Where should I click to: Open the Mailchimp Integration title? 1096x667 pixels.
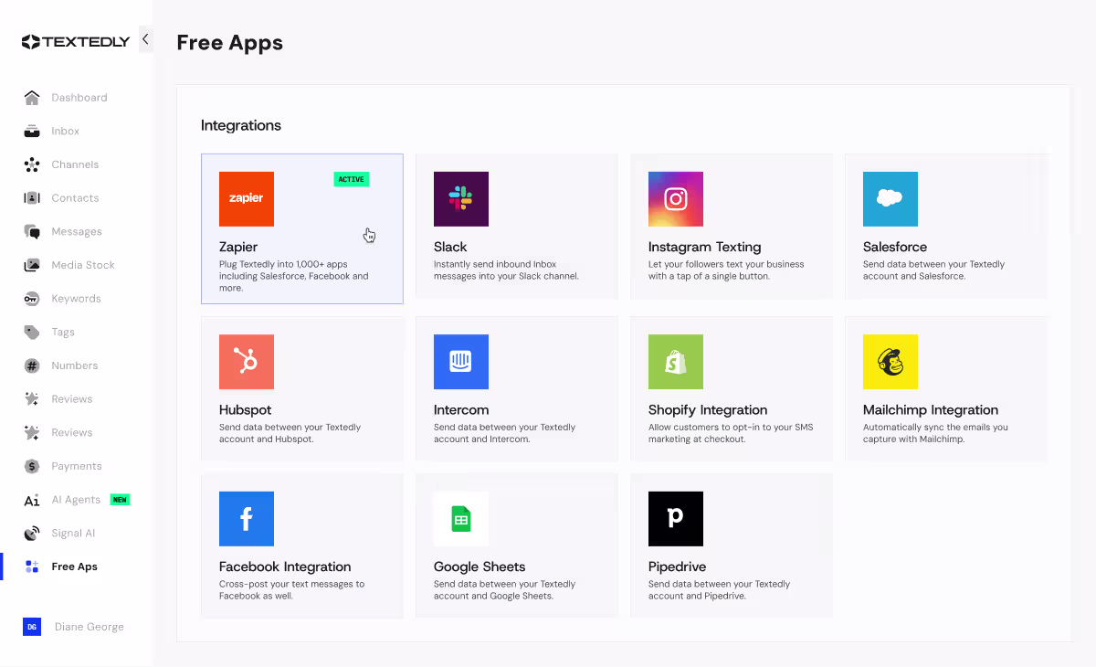(x=931, y=410)
